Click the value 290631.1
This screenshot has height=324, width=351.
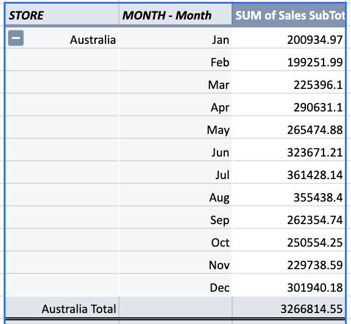tap(318, 108)
